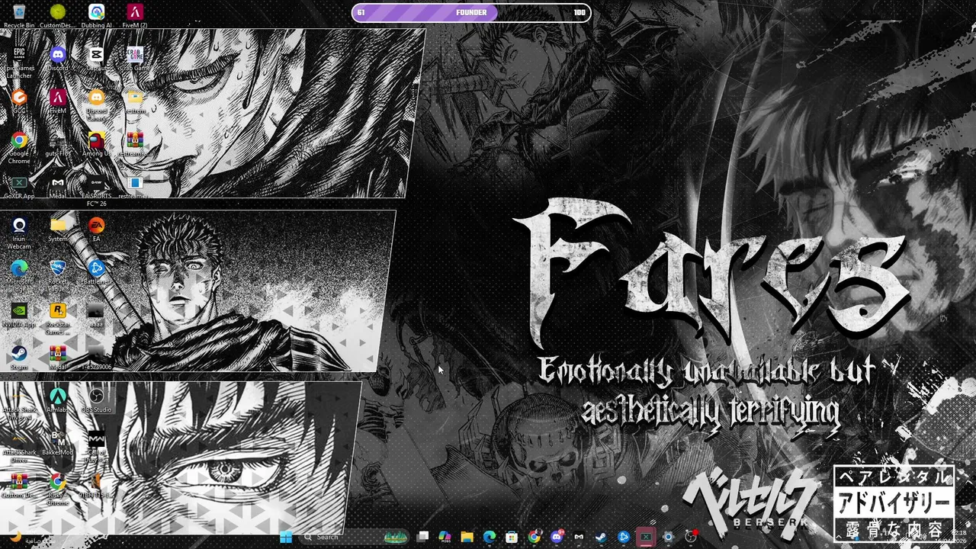
Task: Open Microsoft Edge from the desktop
Action: pos(19,275)
